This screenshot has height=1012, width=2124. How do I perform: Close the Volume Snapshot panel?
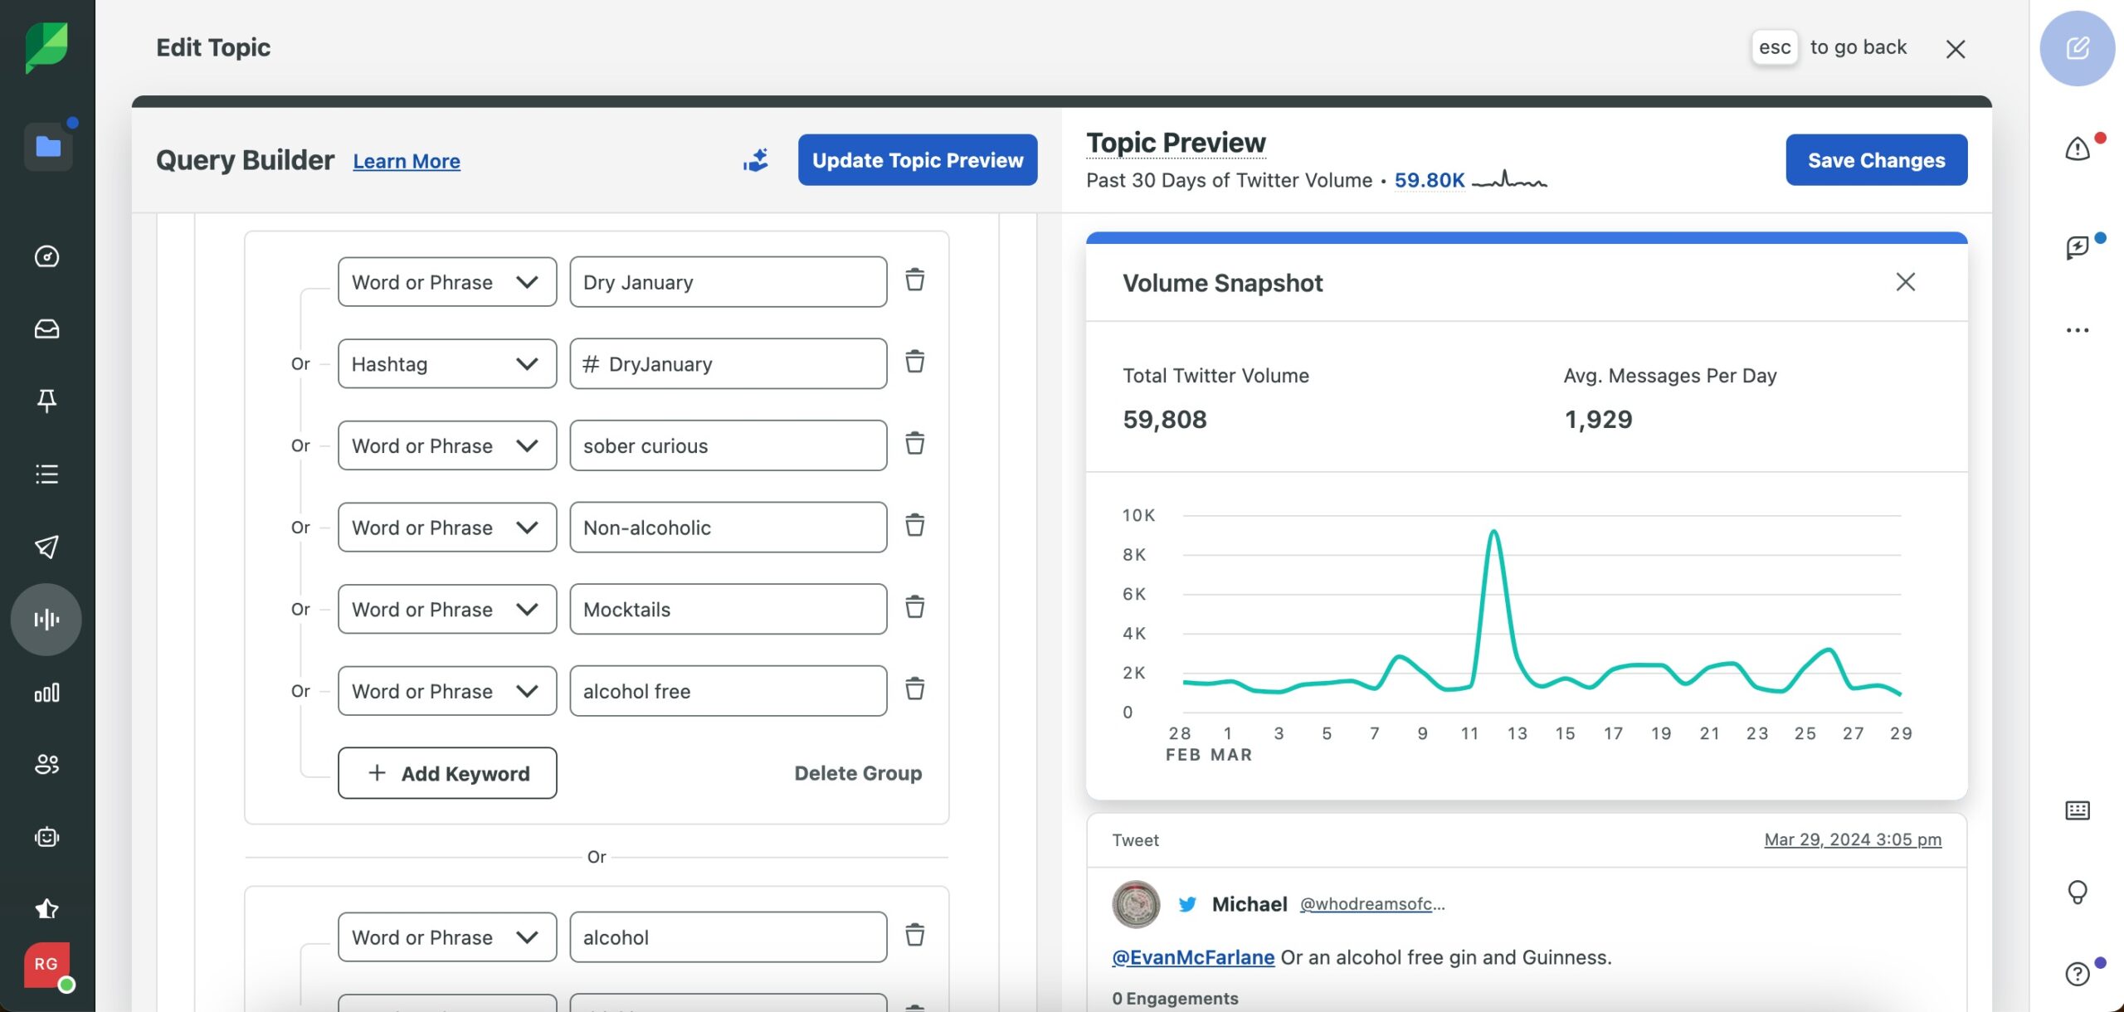(x=1905, y=282)
